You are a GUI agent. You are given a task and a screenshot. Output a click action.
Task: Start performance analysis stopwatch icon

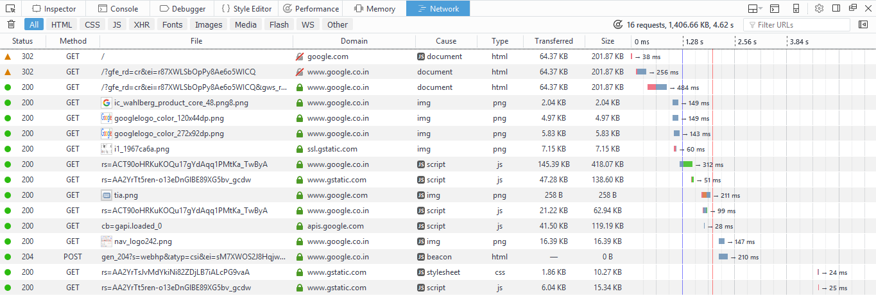click(x=618, y=24)
